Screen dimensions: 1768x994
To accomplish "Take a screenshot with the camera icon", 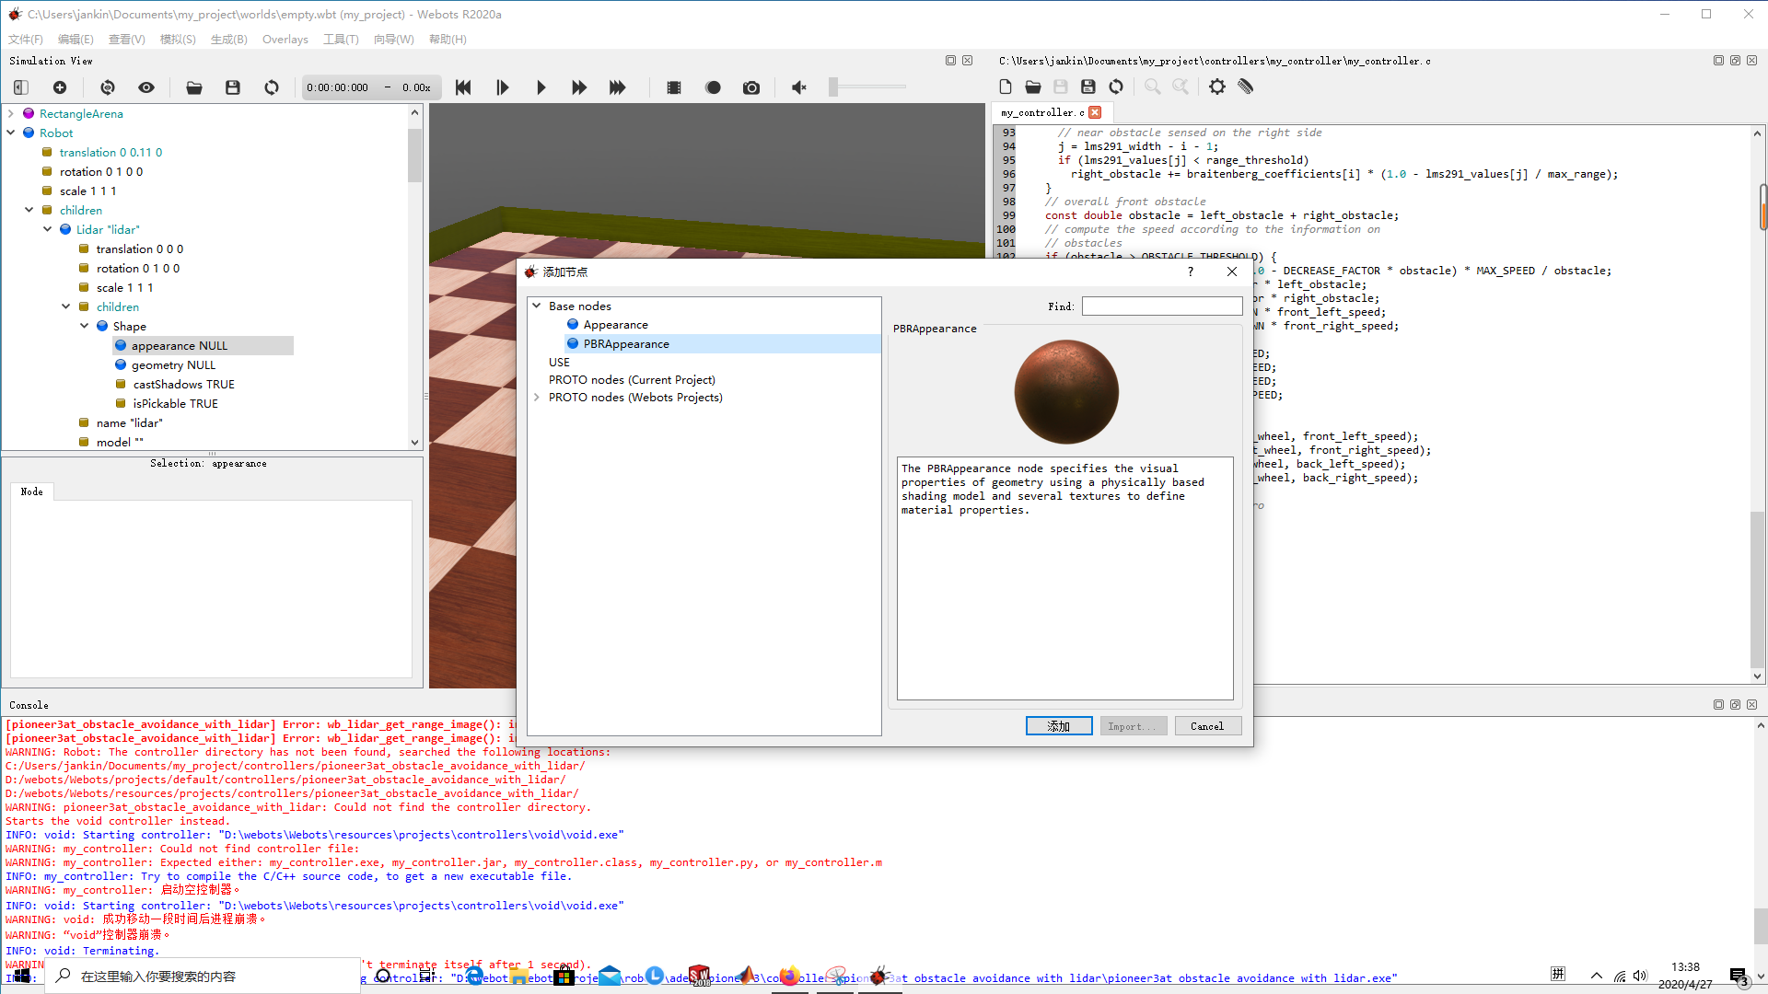I will click(751, 87).
